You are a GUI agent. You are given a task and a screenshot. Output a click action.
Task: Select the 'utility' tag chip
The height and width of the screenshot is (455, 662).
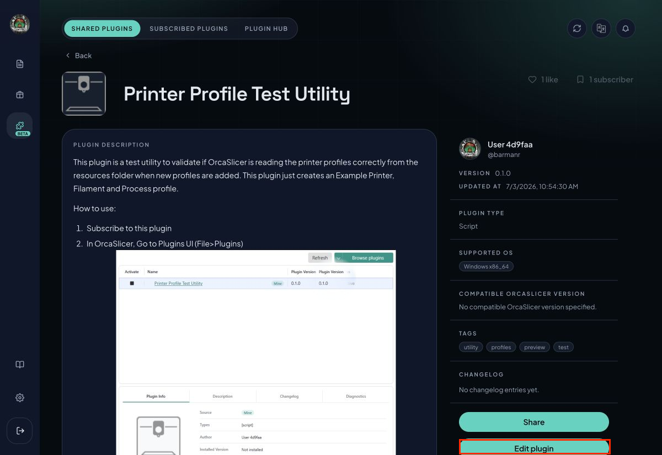tap(471, 347)
